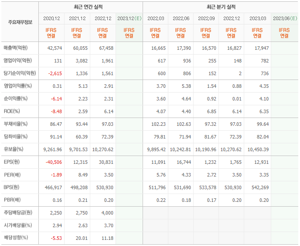Select the PBR(배) row label

click(12, 200)
